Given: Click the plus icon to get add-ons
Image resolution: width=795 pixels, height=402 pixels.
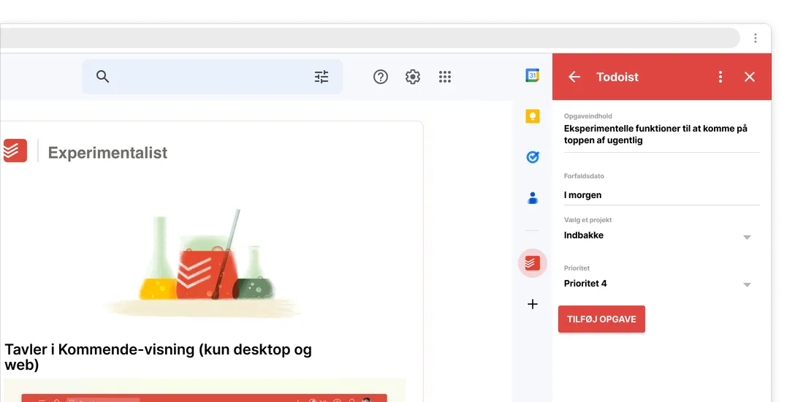Looking at the screenshot, I should pos(533,304).
